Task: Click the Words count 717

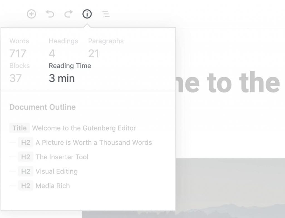Action: tap(18, 53)
